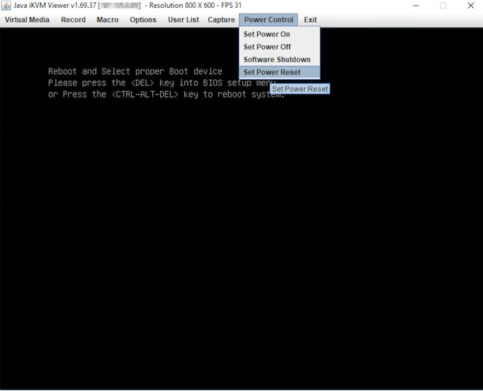Select Set Power Reset in the dropdown
The height and width of the screenshot is (391, 483).
pyautogui.click(x=280, y=72)
